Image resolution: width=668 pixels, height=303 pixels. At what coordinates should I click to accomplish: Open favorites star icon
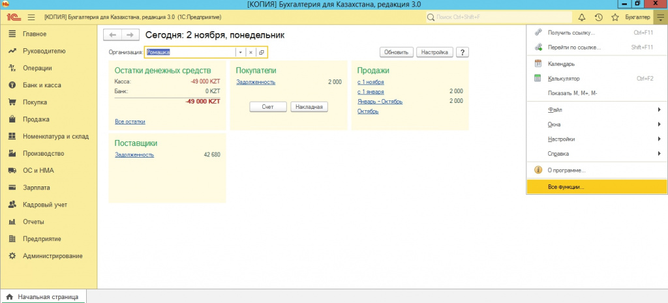(x=615, y=18)
